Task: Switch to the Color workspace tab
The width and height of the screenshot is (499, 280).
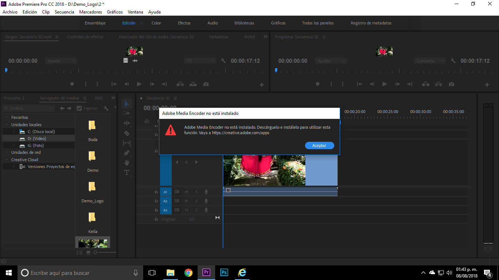Action: (156, 23)
